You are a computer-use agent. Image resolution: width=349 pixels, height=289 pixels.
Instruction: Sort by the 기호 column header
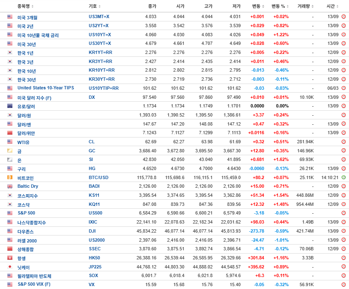94,6
